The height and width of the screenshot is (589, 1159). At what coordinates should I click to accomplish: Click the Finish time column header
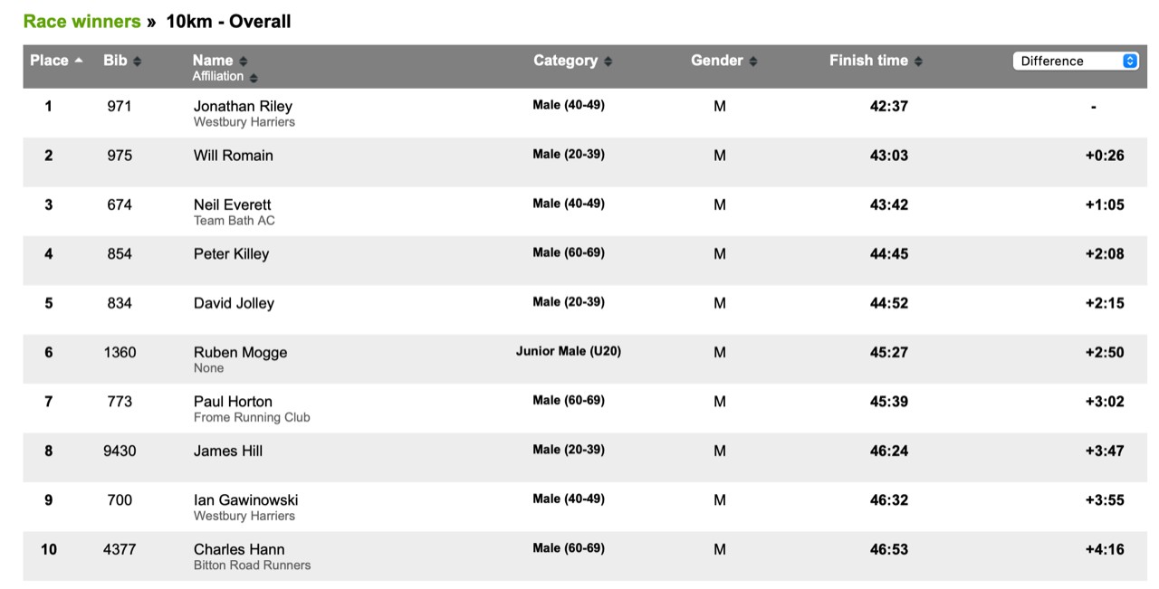(867, 61)
